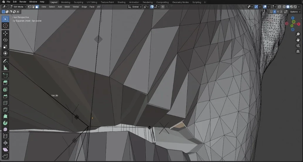
Task: Select the Cursor tool in the toolbar
Action: pos(5,26)
